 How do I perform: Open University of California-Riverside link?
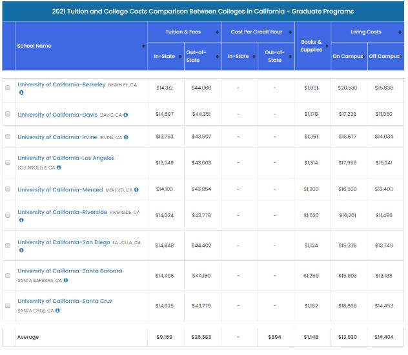pos(62,212)
